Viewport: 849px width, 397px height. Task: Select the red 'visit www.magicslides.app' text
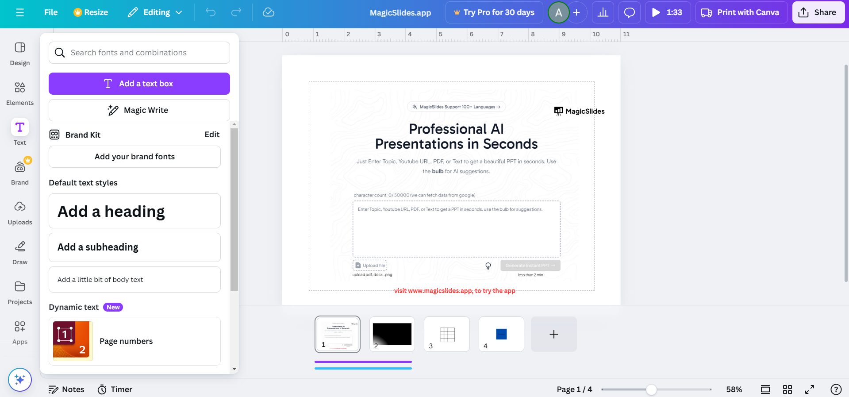coord(455,291)
